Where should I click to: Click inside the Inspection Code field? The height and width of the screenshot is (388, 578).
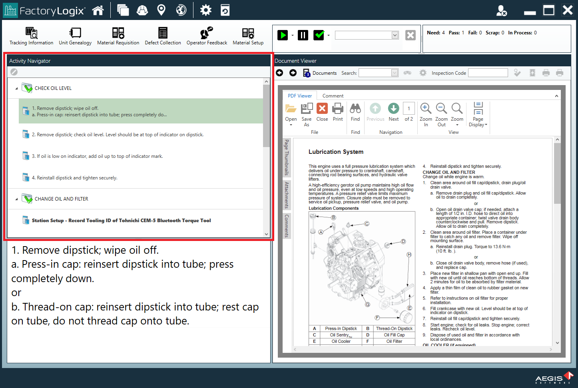coord(488,73)
